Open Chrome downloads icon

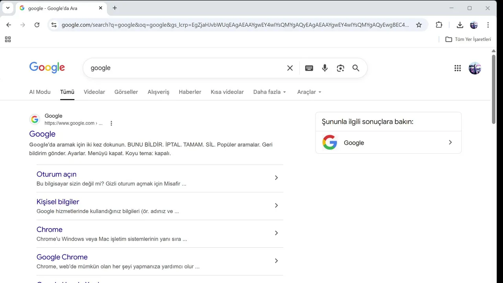[x=460, y=25]
